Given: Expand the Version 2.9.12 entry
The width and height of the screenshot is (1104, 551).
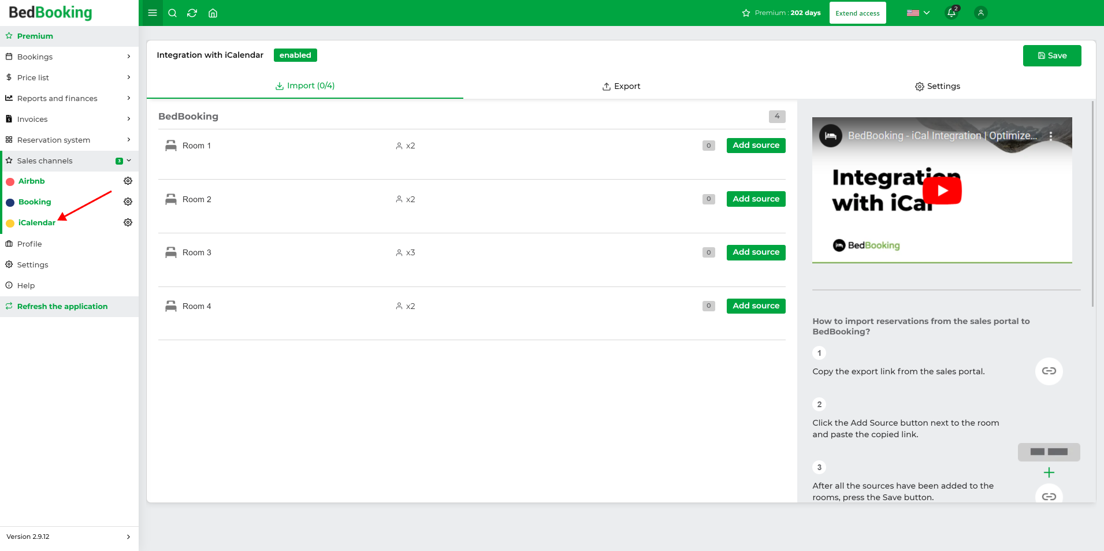Looking at the screenshot, I should [69, 537].
